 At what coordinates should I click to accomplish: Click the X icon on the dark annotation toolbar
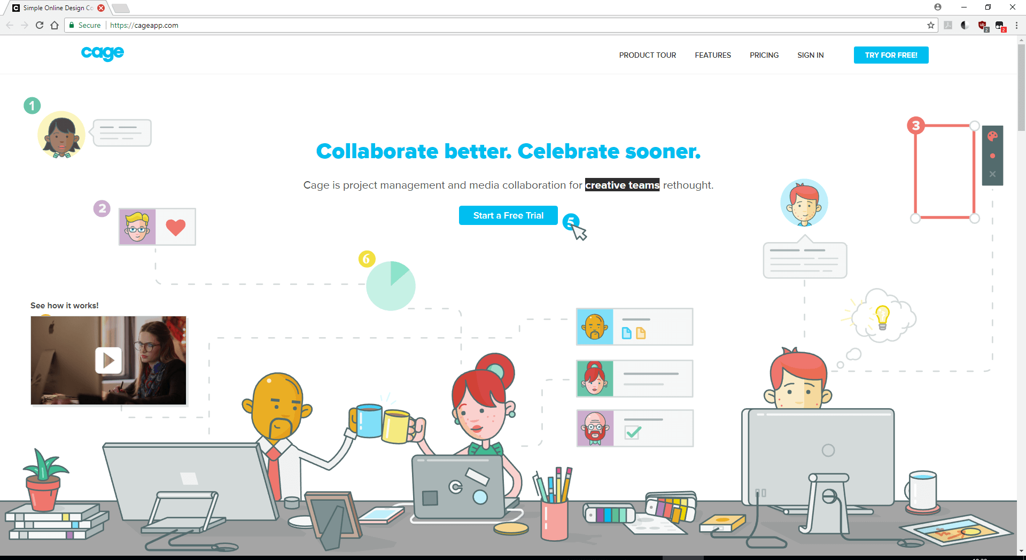coord(992,174)
